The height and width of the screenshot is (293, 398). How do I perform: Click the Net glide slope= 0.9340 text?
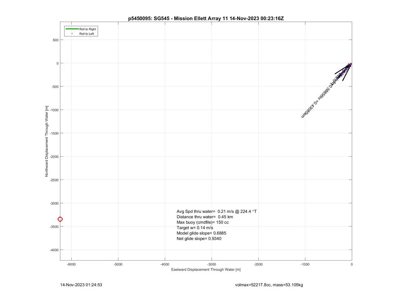tap(199, 238)
